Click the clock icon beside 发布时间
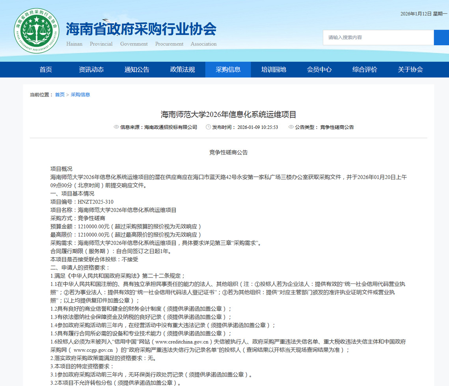This screenshot has width=449, height=386. pyautogui.click(x=208, y=127)
